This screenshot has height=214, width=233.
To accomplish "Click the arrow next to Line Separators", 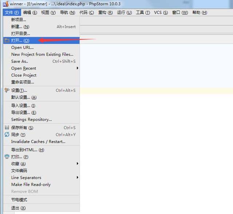I will [78, 178].
